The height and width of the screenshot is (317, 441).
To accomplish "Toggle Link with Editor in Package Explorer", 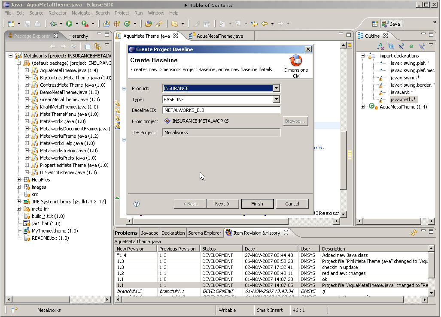I will pos(97,46).
